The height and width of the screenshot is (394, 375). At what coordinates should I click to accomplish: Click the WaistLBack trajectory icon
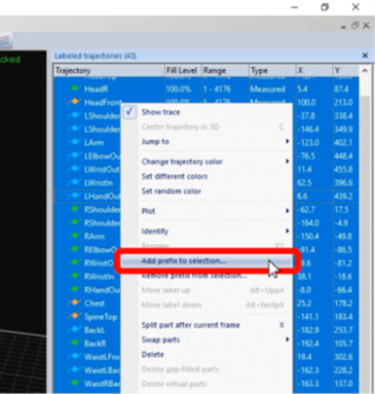[x=75, y=370]
